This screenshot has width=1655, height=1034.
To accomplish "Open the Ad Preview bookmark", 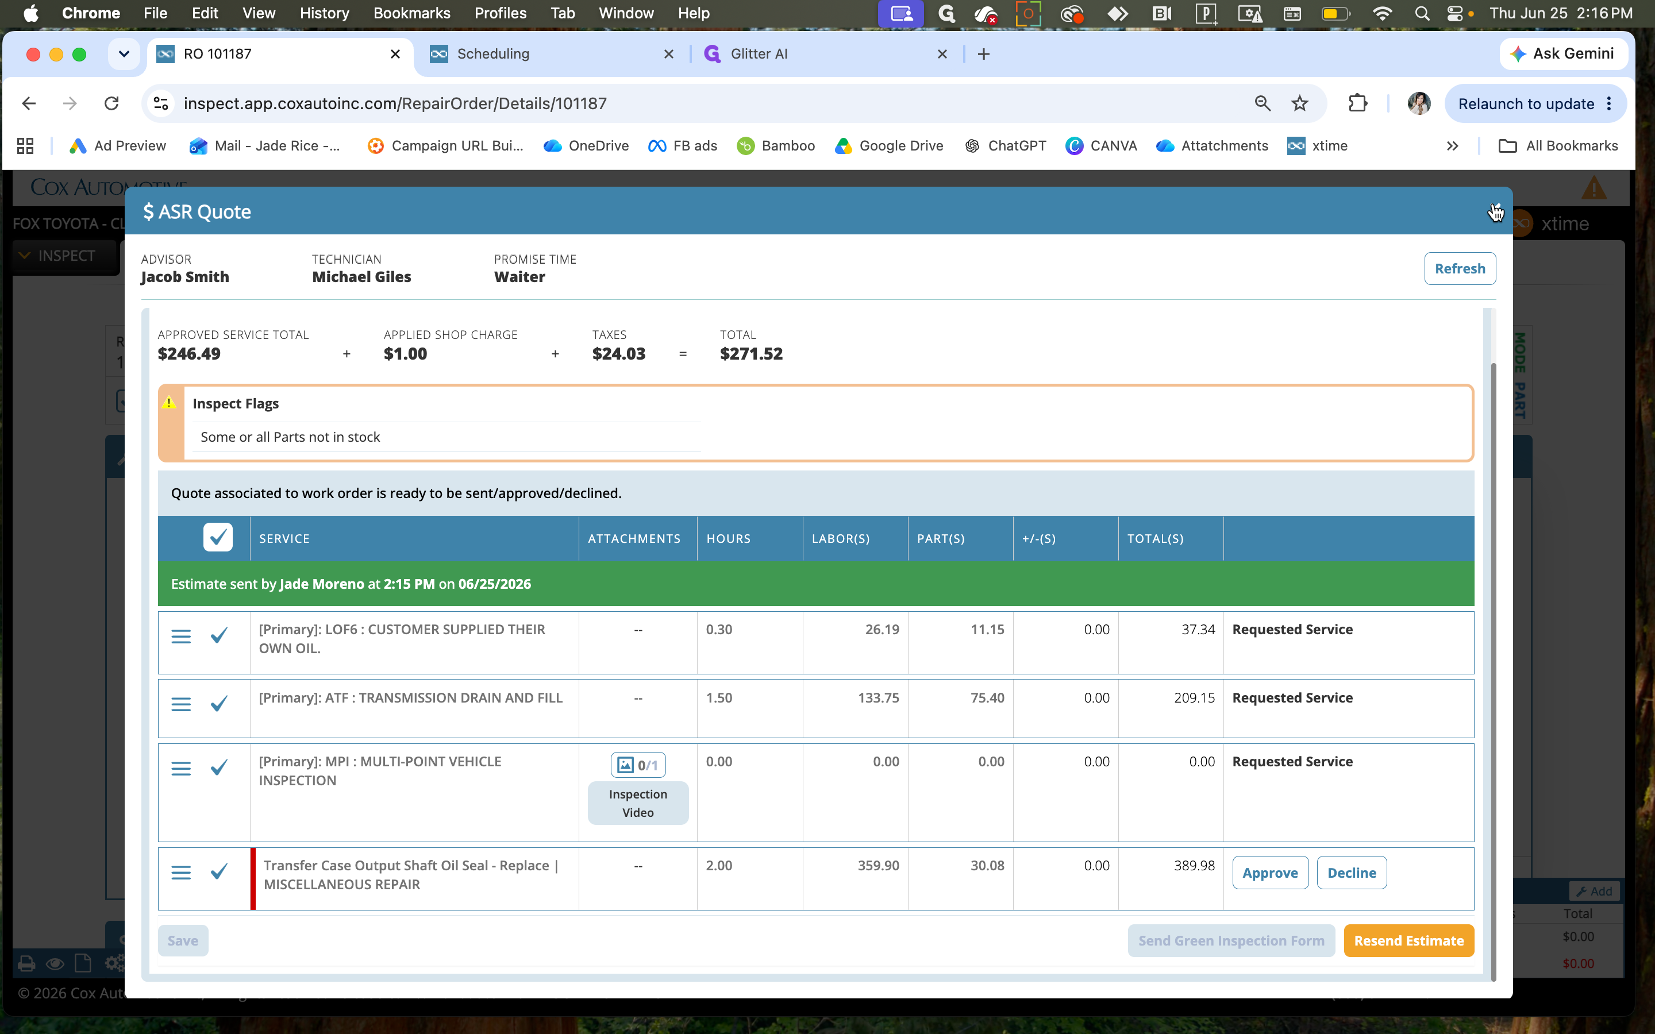I will click(118, 146).
